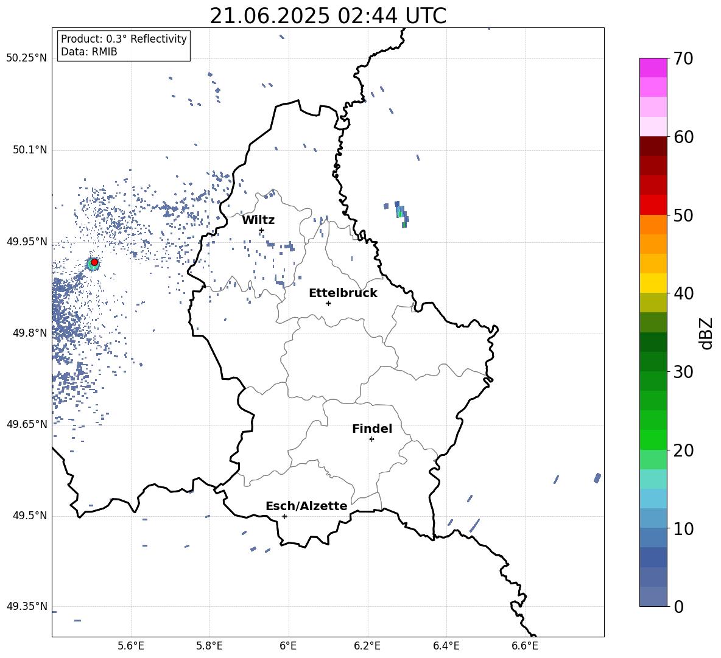
Task: Pick the bright green swatch at 20 dBZ
Action: tap(653, 439)
